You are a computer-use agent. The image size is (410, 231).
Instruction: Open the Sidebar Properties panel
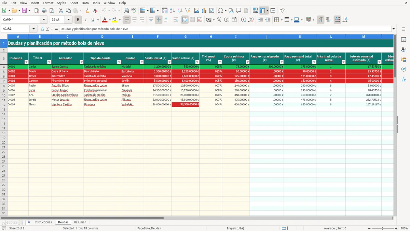tap(404, 40)
